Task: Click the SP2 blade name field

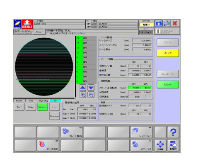Action: point(114,27)
